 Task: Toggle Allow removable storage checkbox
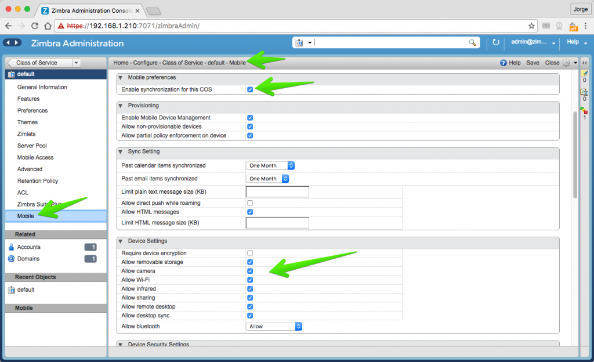pos(250,262)
